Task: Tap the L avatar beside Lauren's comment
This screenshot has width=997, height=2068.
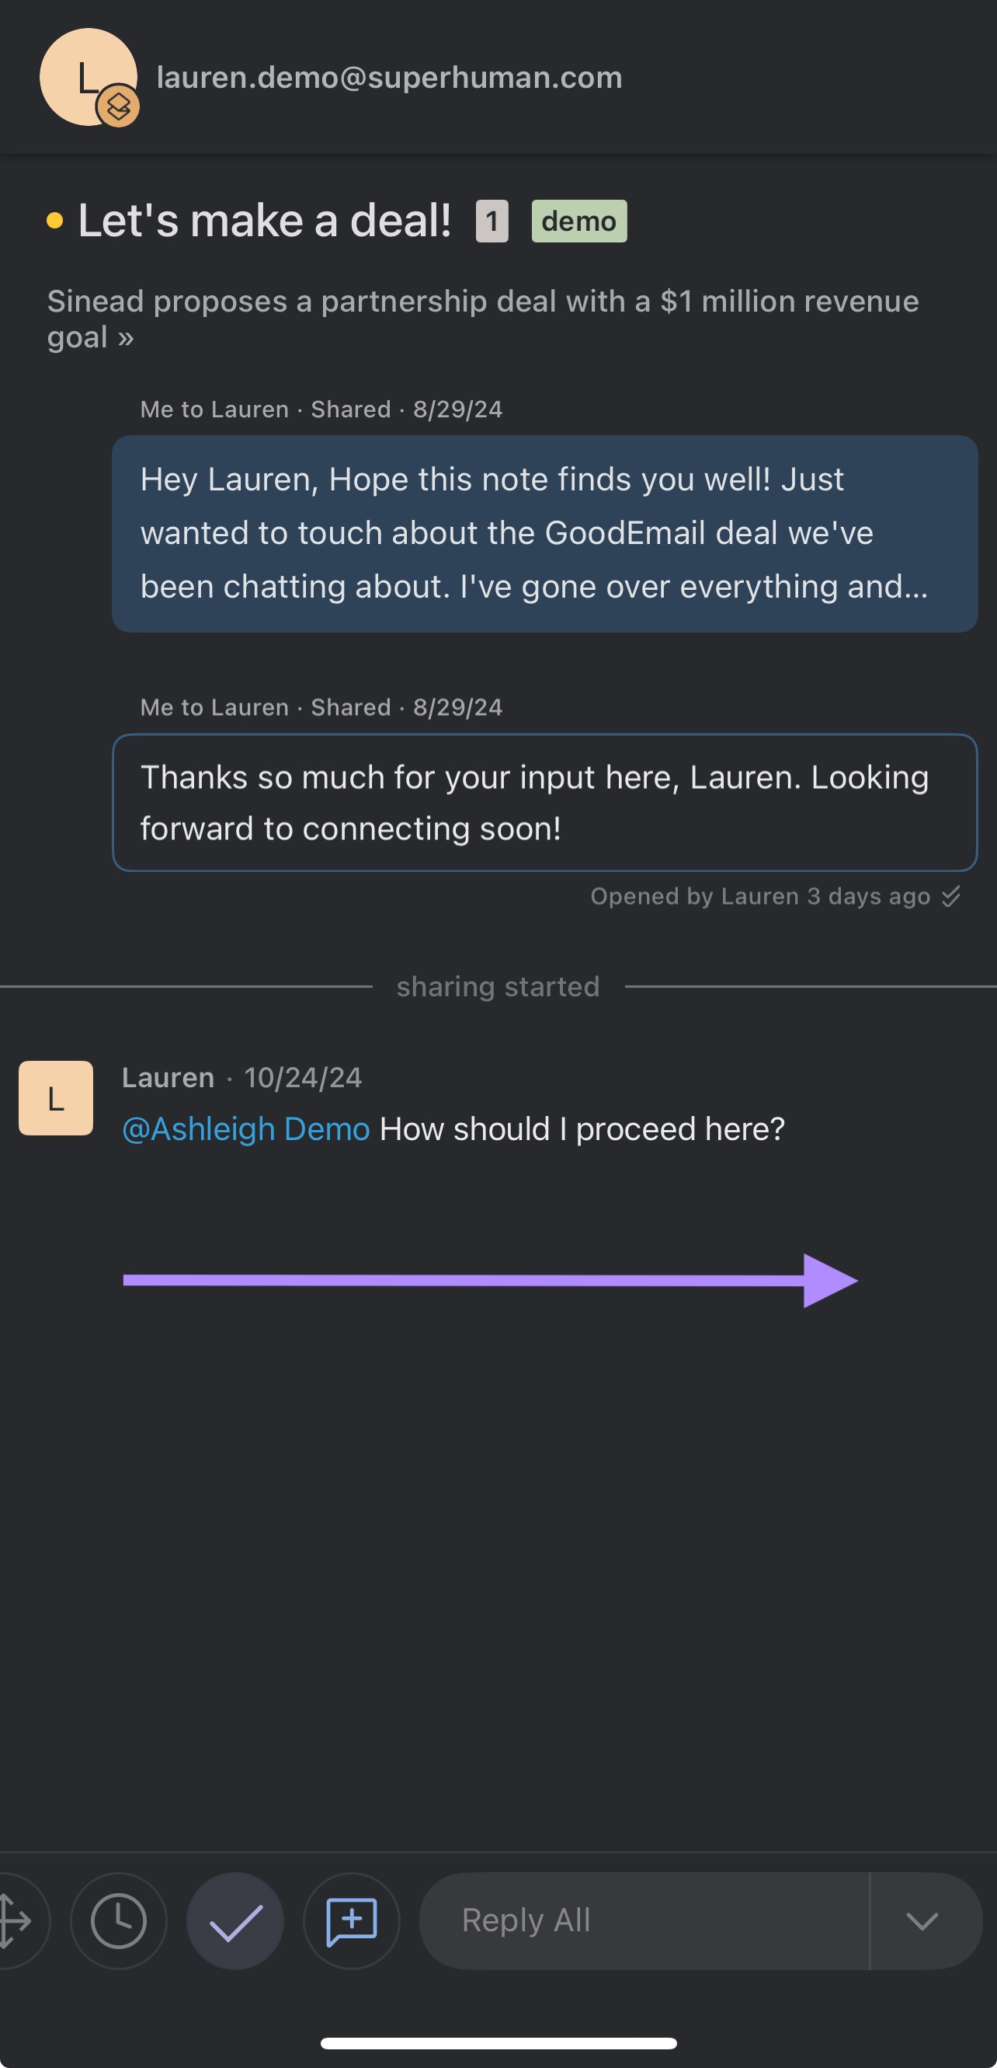Action: tap(55, 1097)
